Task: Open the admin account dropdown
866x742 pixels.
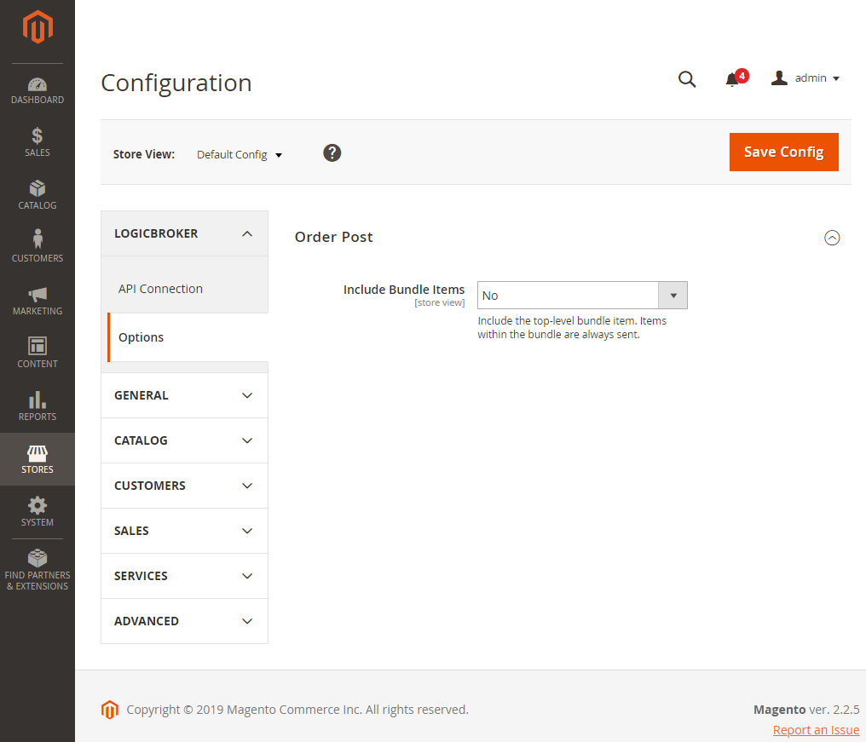Action: [805, 78]
